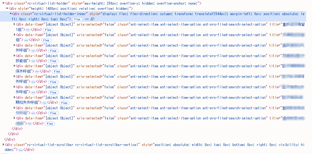Screen dimensions: 312x154
Task: Toggle flex badge of option ending 1组
Action: click(x=48, y=30)
